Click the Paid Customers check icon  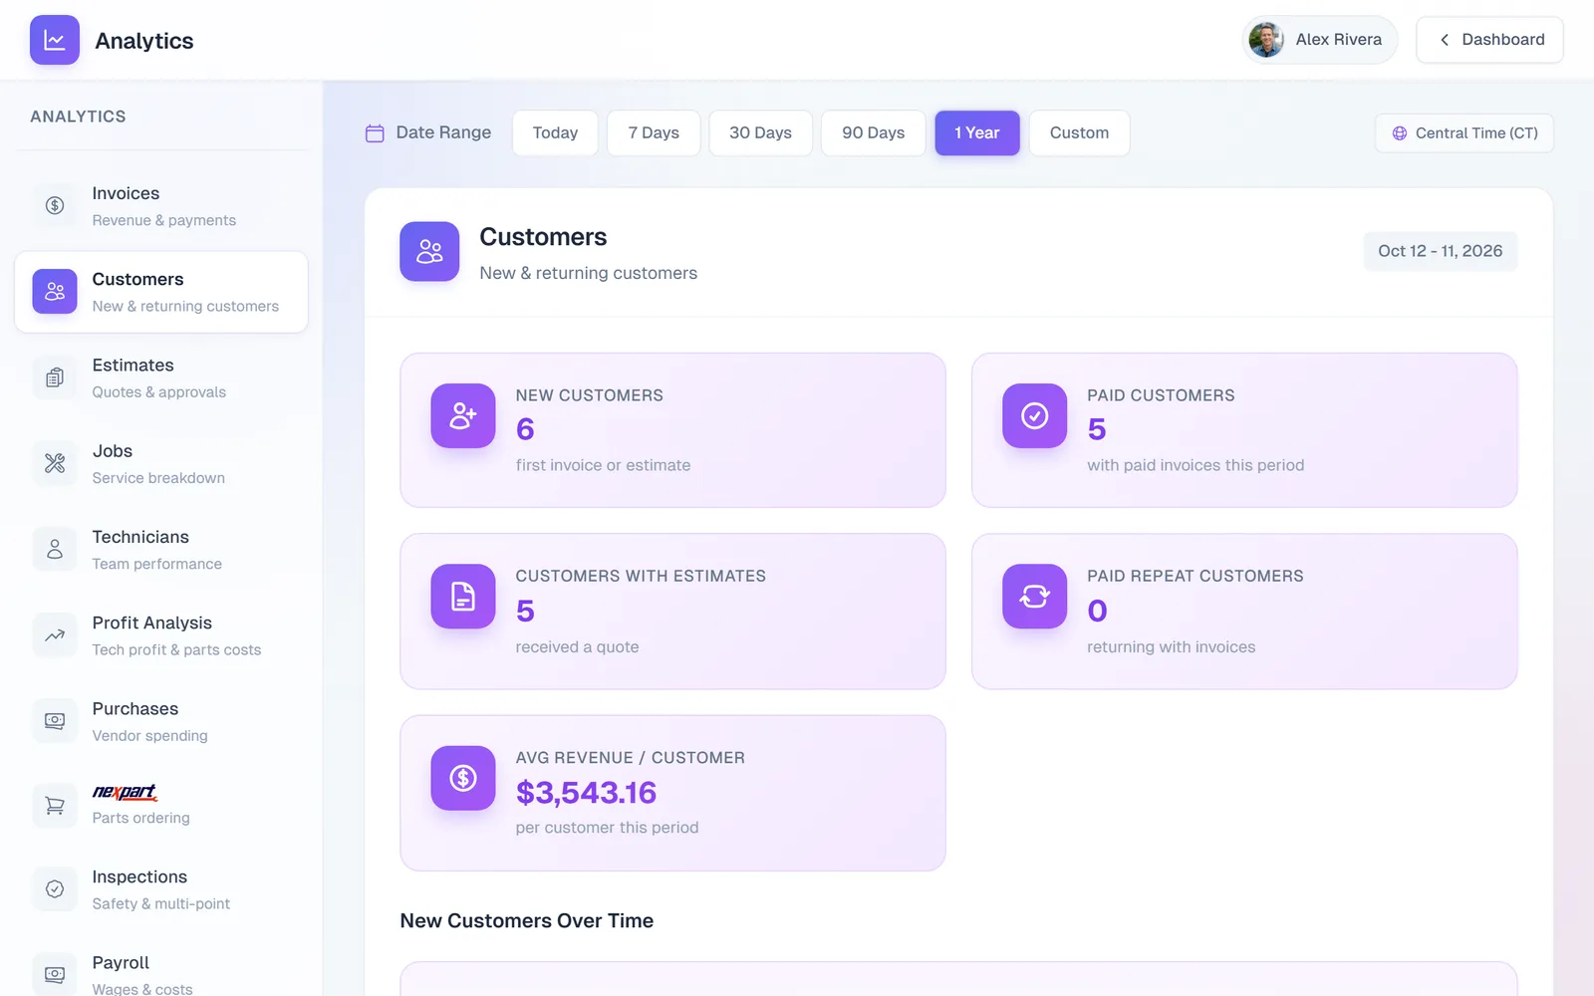pyautogui.click(x=1034, y=415)
